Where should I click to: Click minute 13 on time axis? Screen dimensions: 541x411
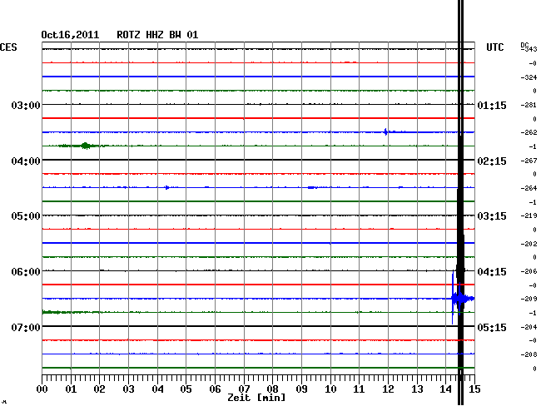[x=417, y=389]
